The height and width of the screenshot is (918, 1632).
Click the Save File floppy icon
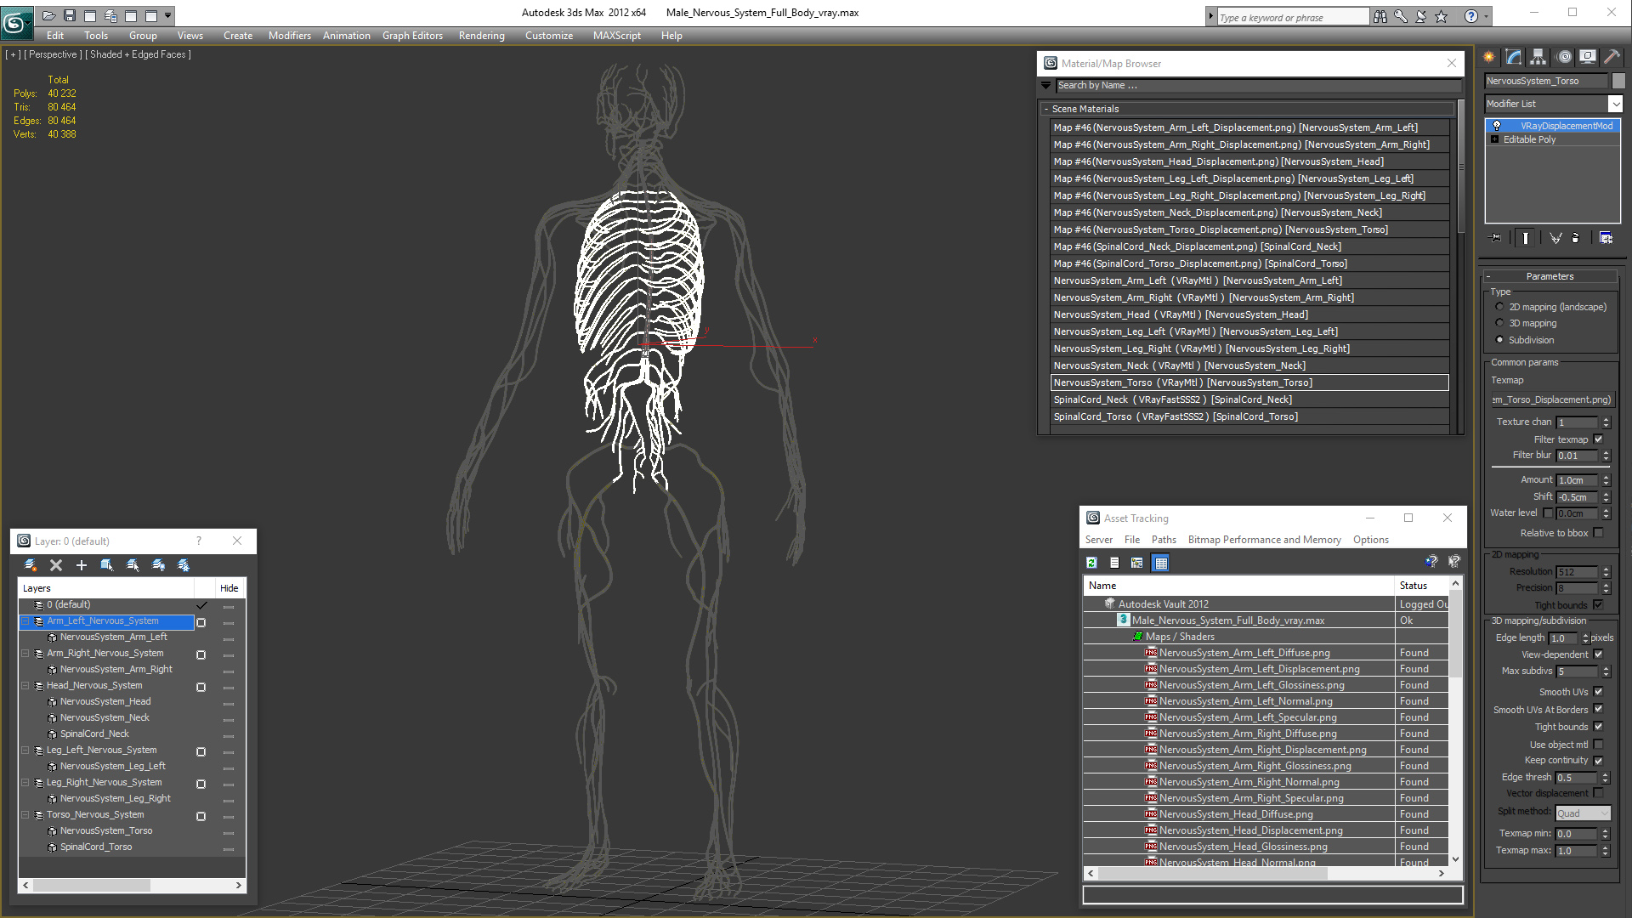click(70, 15)
